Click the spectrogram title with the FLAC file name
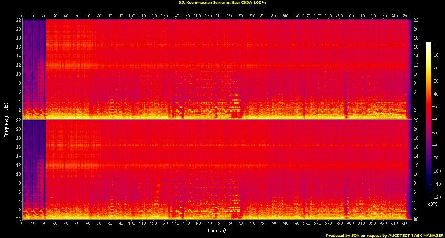The width and height of the screenshot is (445, 238). (x=222, y=2)
